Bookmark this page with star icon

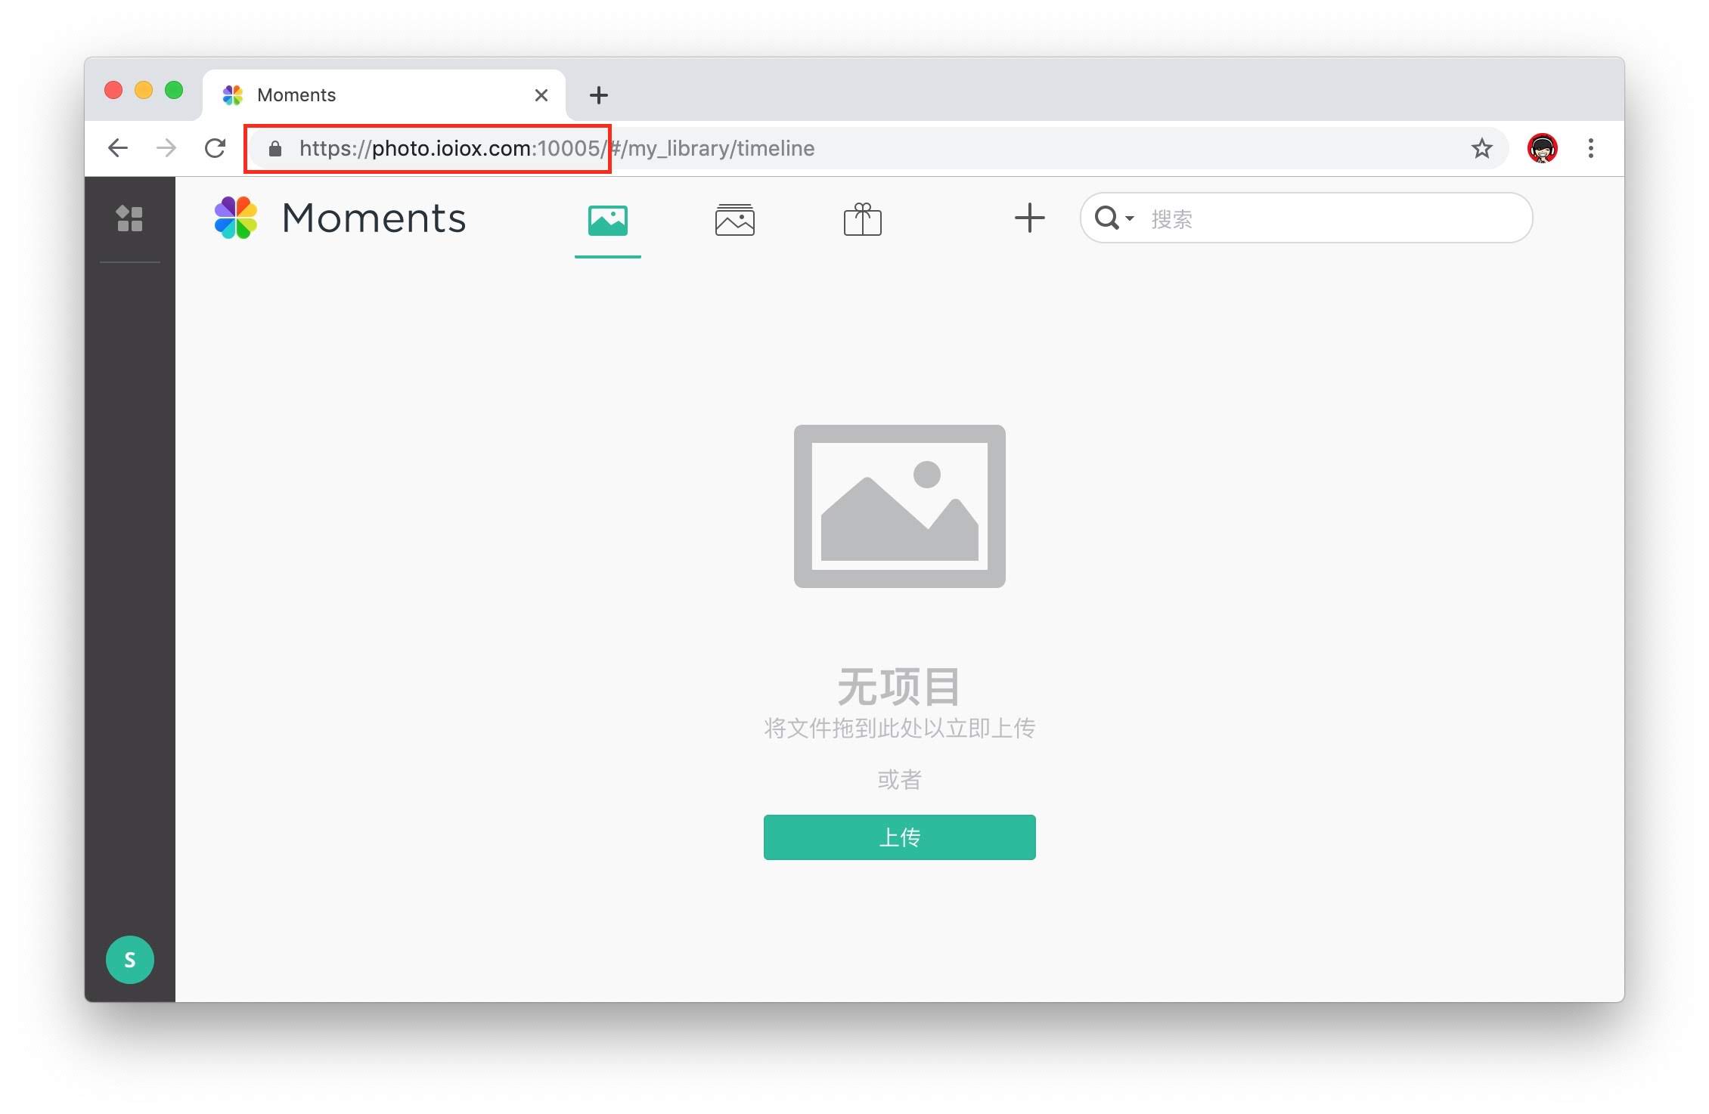click(x=1481, y=148)
